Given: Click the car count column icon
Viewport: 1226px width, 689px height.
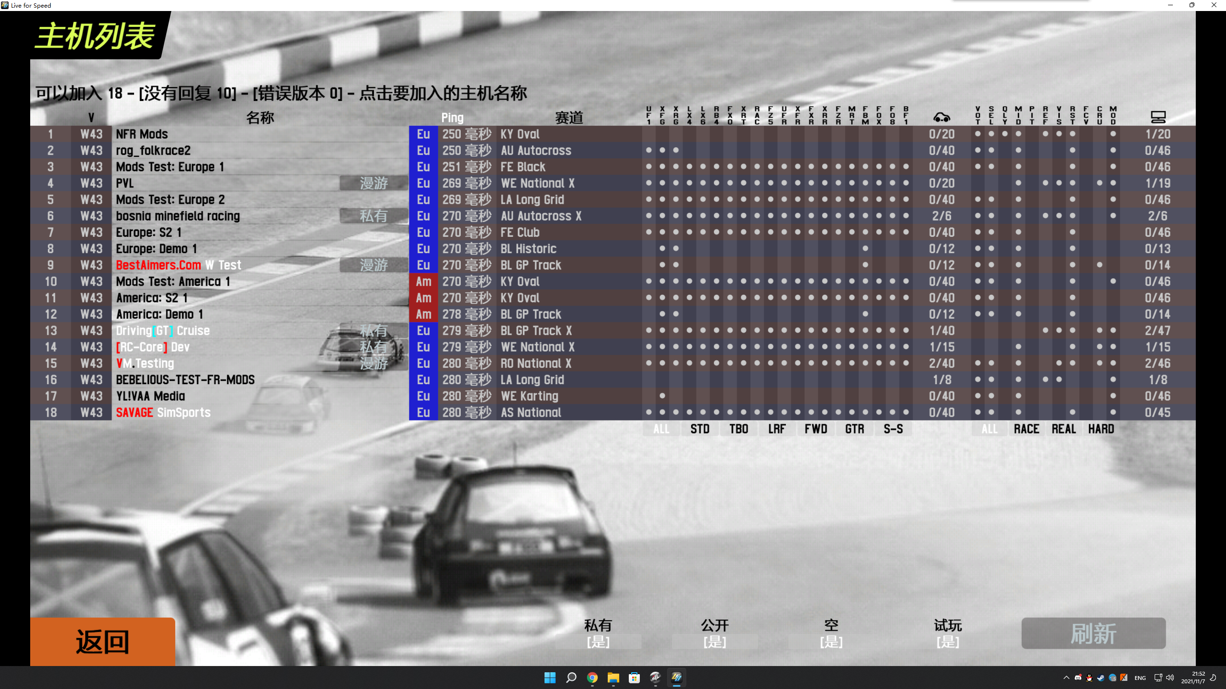Looking at the screenshot, I should click(x=942, y=117).
